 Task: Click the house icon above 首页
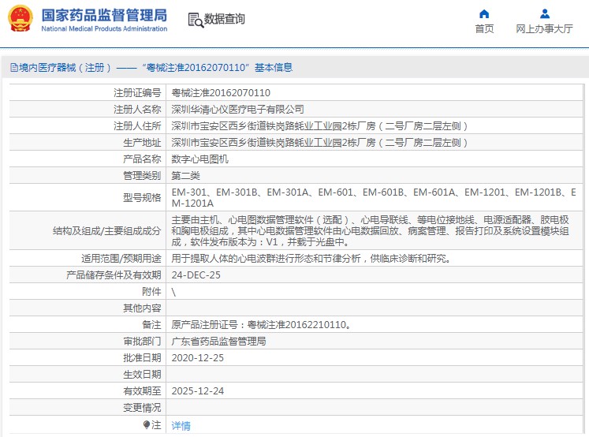484,13
